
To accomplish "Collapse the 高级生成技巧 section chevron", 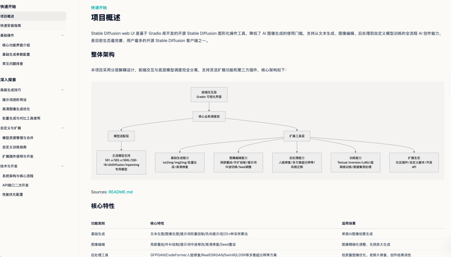I will click(62, 90).
